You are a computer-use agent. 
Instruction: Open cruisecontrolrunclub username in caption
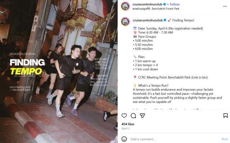click(148, 20)
